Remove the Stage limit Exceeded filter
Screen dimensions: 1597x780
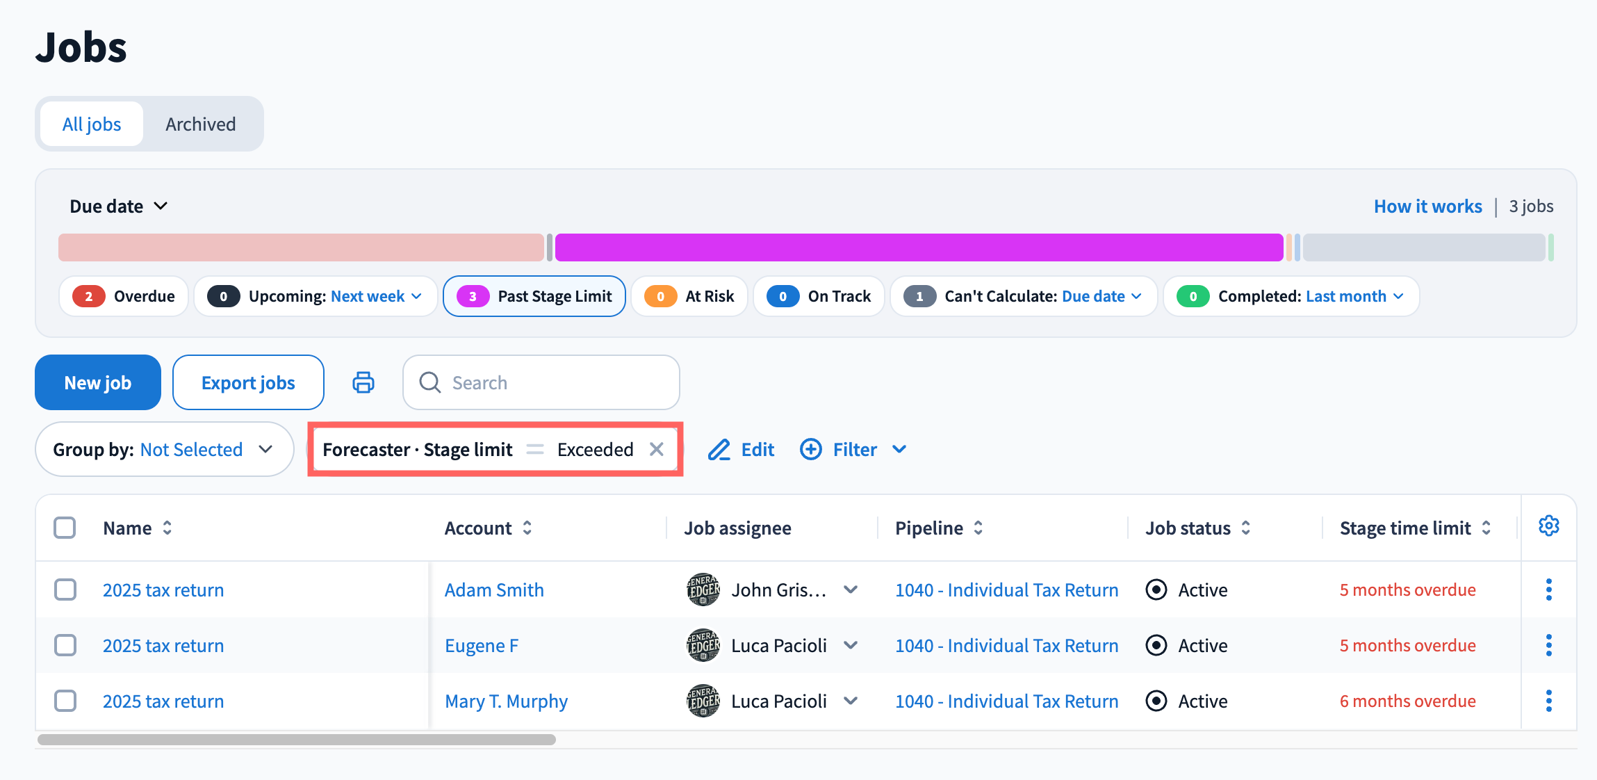point(656,449)
